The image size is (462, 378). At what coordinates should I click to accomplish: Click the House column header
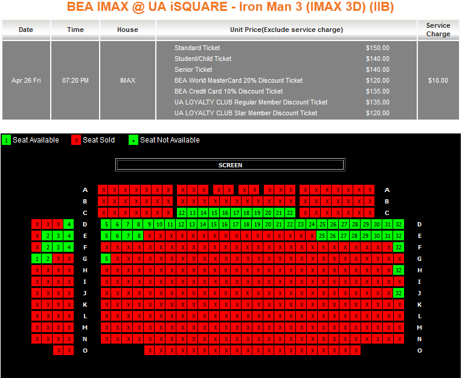tap(127, 30)
